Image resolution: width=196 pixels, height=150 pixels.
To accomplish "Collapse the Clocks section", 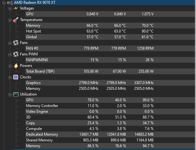I will 10,77.
